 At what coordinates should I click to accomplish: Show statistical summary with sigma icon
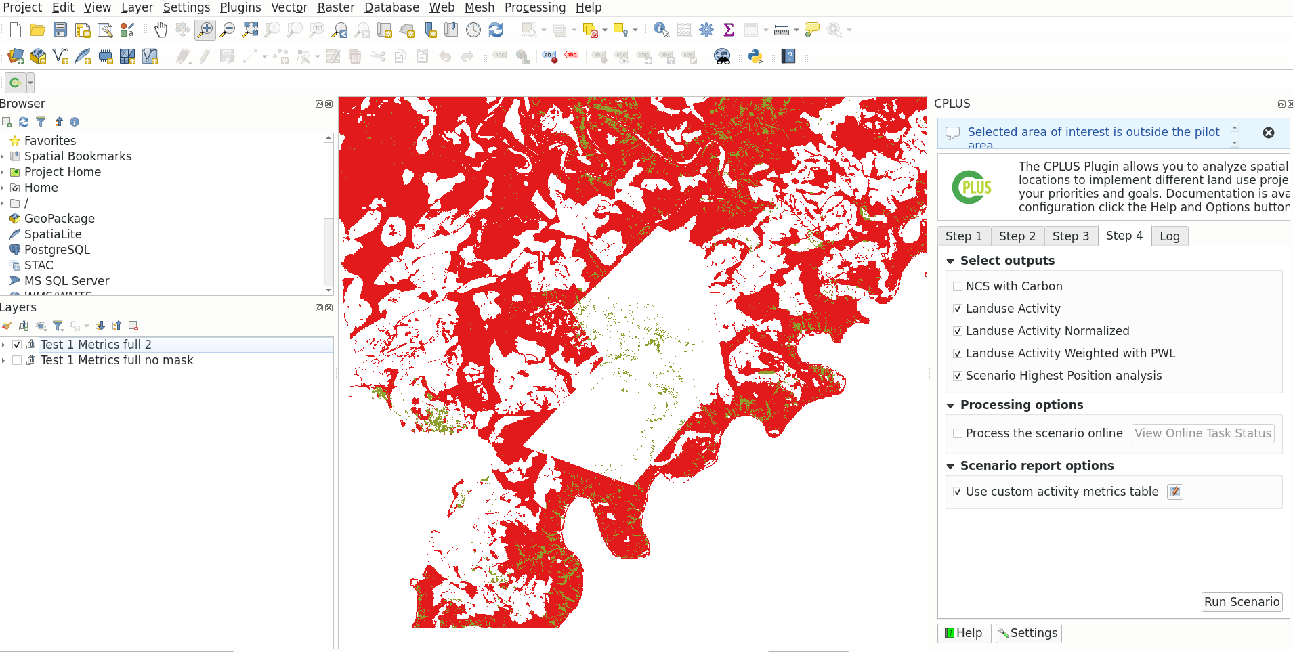click(729, 30)
